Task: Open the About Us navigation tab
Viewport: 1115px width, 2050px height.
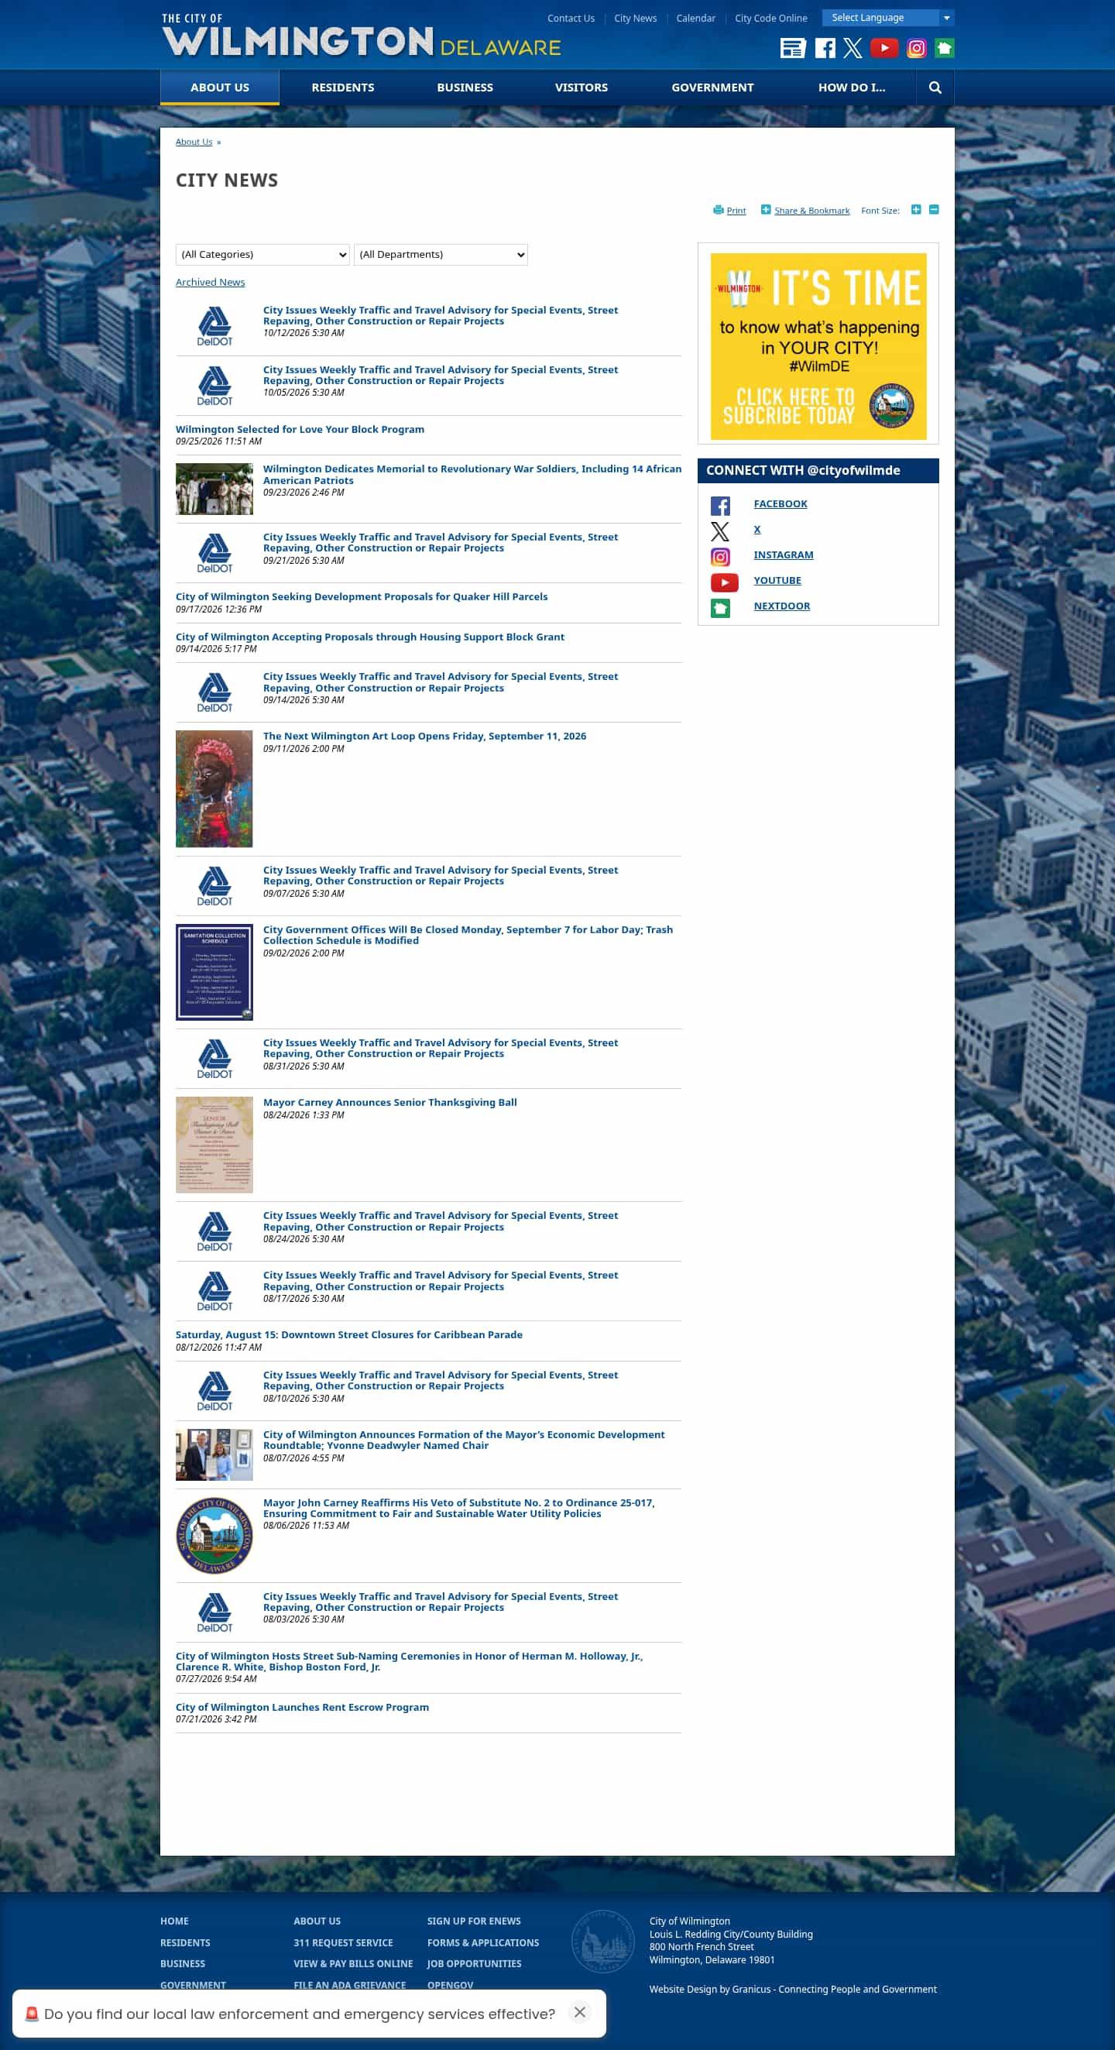Action: [220, 88]
